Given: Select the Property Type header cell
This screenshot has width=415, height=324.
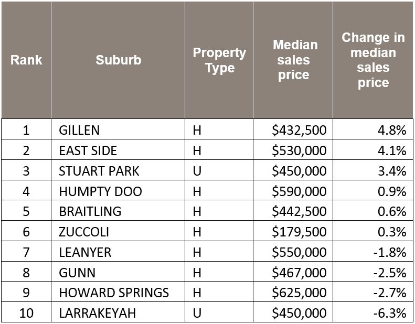Looking at the screenshot, I should 219,60.
